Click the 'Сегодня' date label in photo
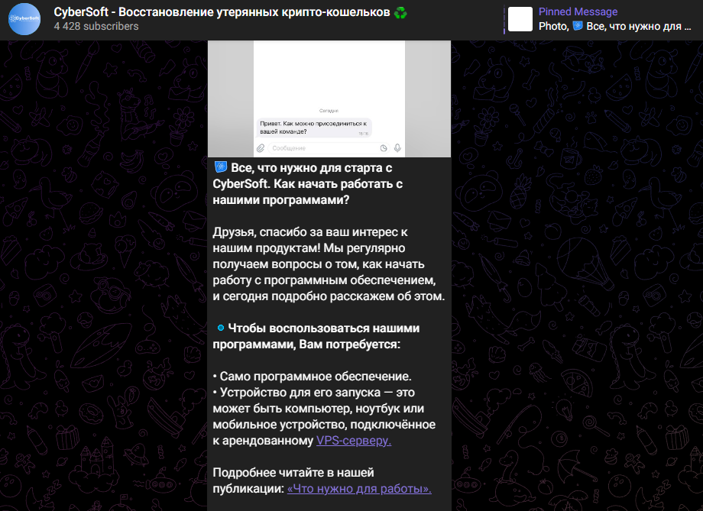The image size is (703, 511). 329,111
